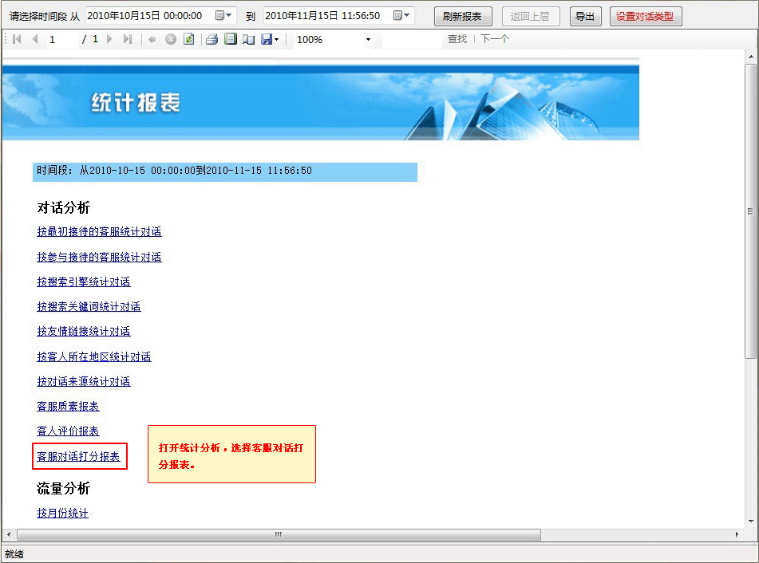Viewport: 759px width, 563px height.
Task: Click 对话分析 section heading
Action: (x=63, y=208)
